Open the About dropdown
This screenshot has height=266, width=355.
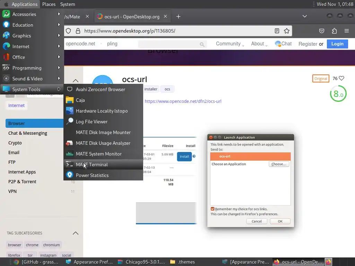259,44
